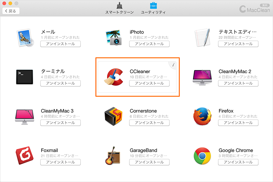The width and height of the screenshot is (273, 182).
Task: Click the Google Chrome icon
Action: pyautogui.click(x=202, y=156)
